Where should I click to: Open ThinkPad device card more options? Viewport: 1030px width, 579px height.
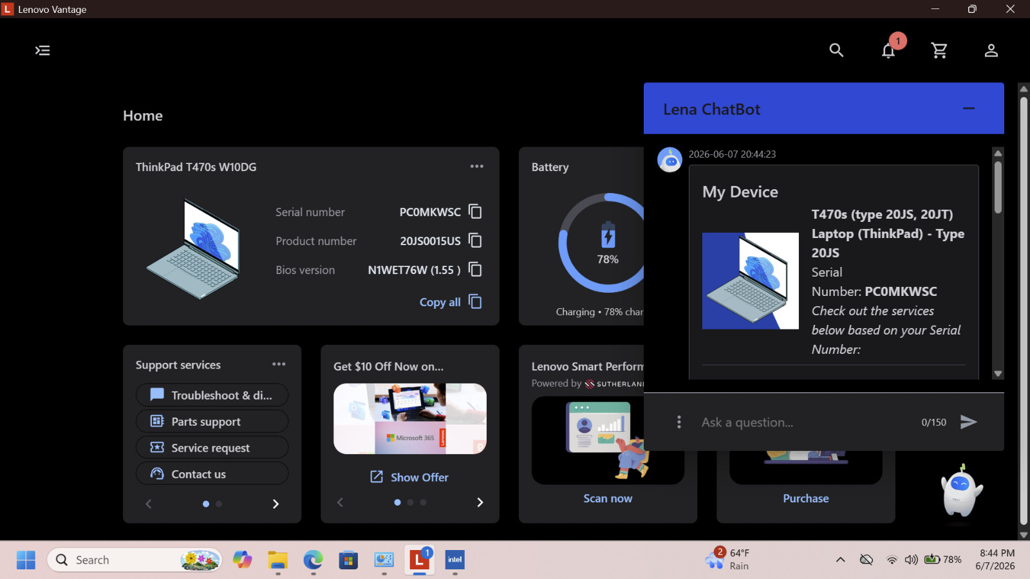(x=476, y=167)
